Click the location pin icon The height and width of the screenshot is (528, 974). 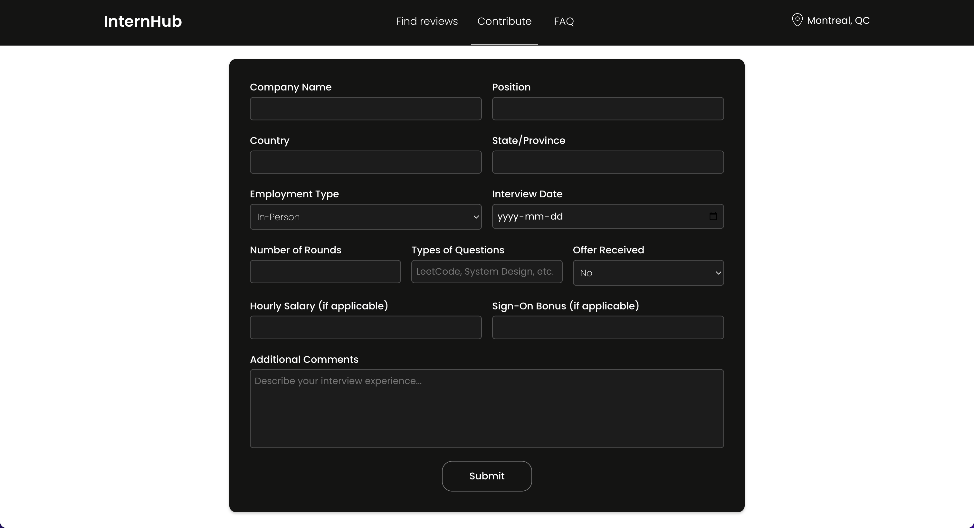(x=797, y=20)
